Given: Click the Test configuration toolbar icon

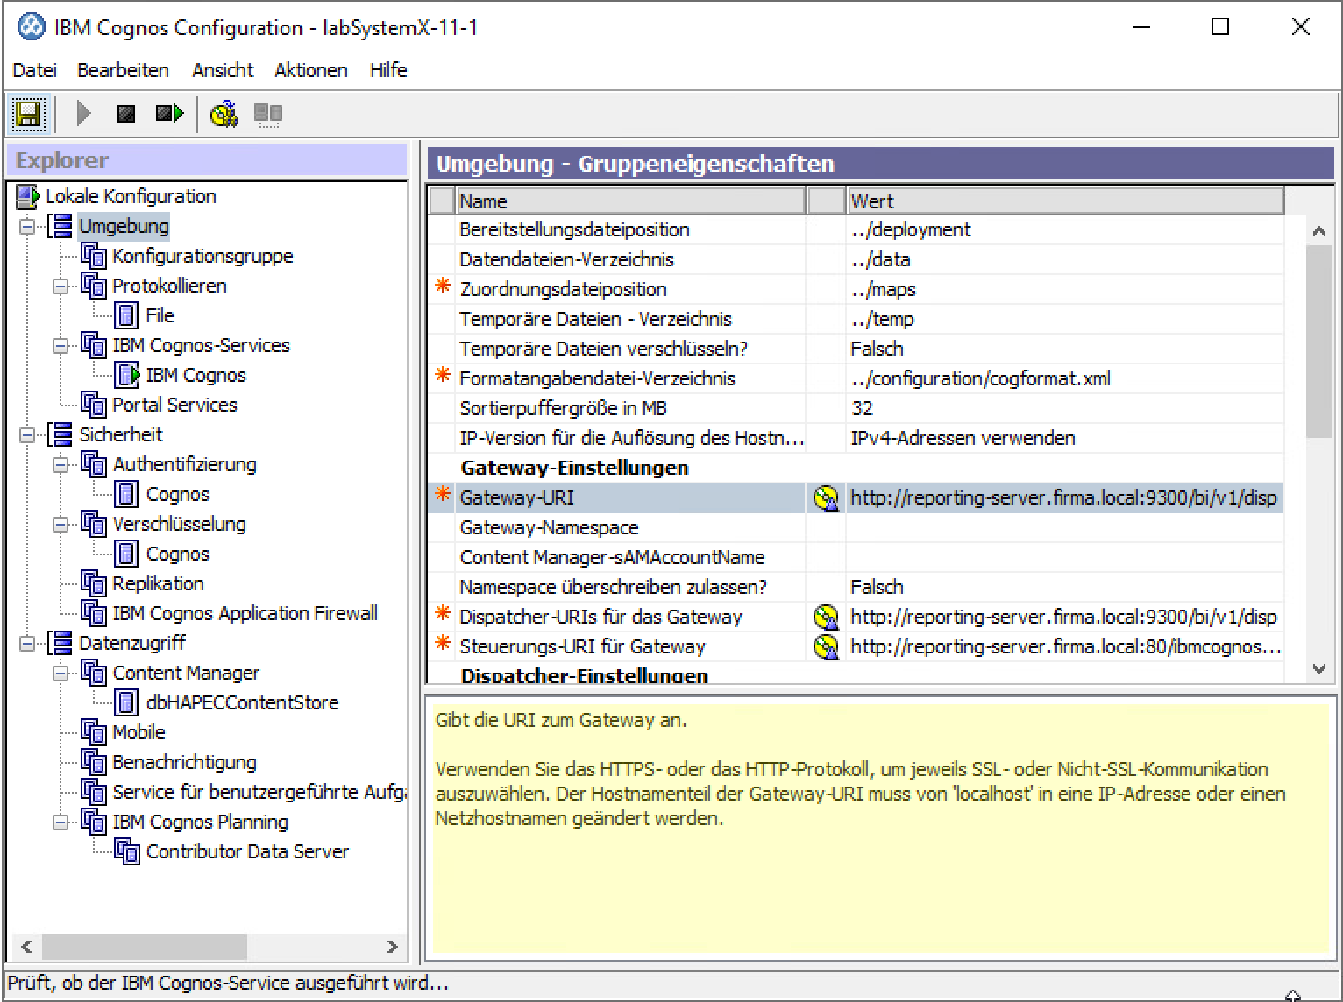Looking at the screenshot, I should click(x=224, y=114).
